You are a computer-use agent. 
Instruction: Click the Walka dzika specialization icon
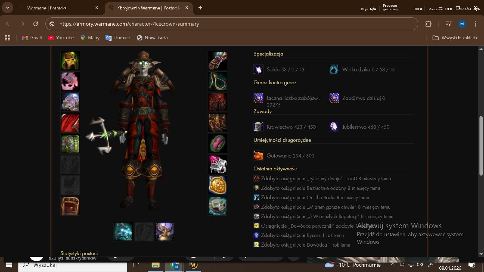tap(334, 70)
